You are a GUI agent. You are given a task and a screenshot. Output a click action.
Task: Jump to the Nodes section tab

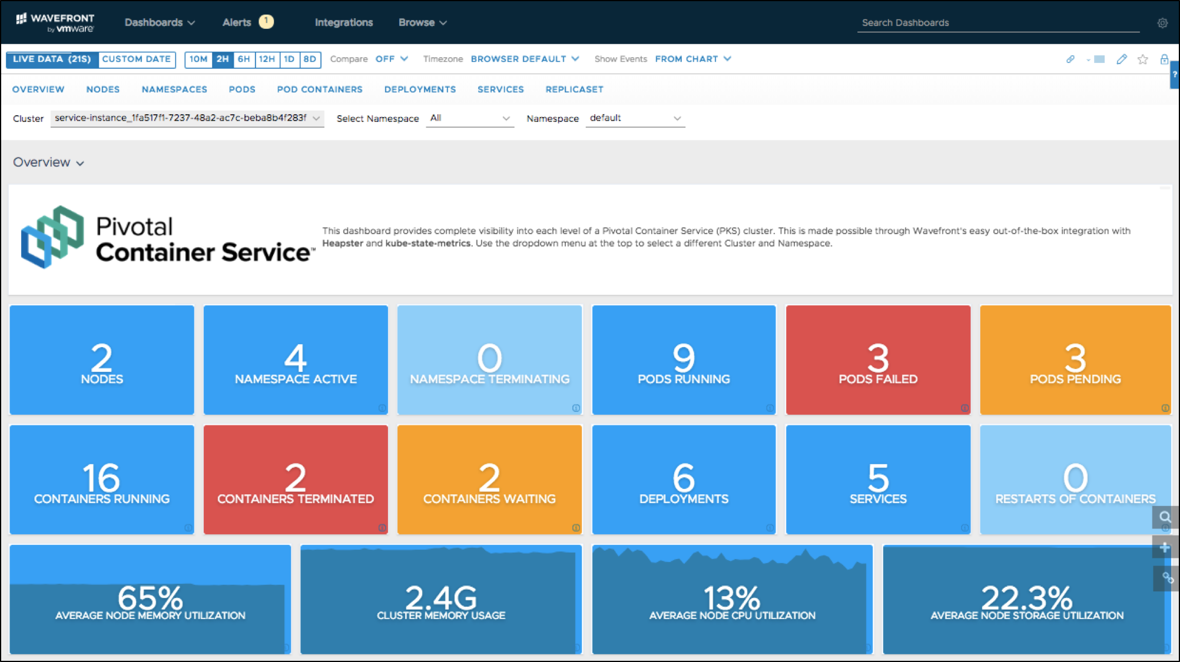coord(103,89)
